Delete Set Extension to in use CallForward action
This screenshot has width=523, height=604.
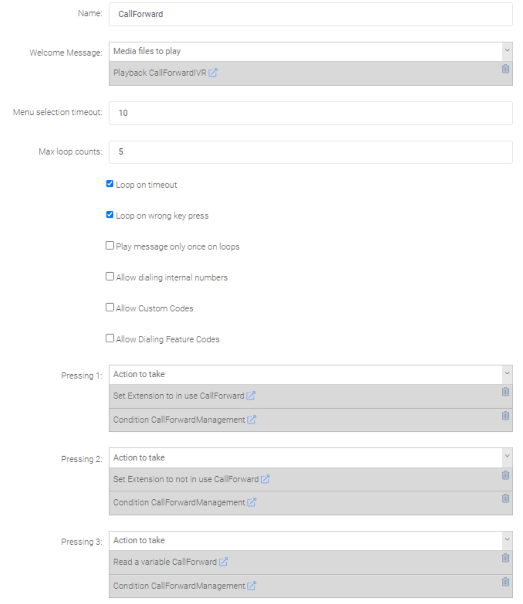point(505,392)
